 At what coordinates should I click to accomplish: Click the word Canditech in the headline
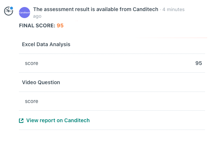tap(146, 9)
